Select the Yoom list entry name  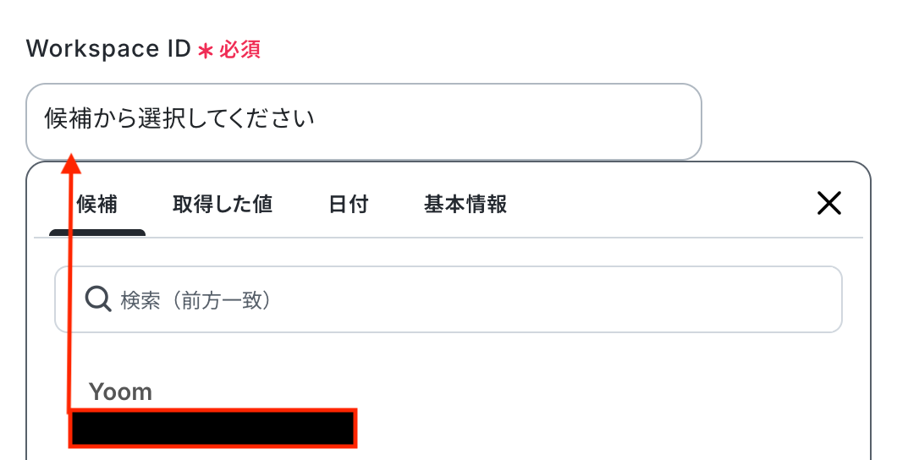(120, 392)
